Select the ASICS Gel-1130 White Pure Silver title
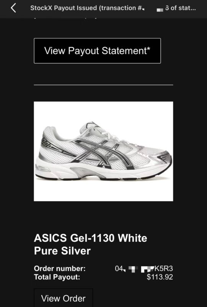 [x=91, y=244]
